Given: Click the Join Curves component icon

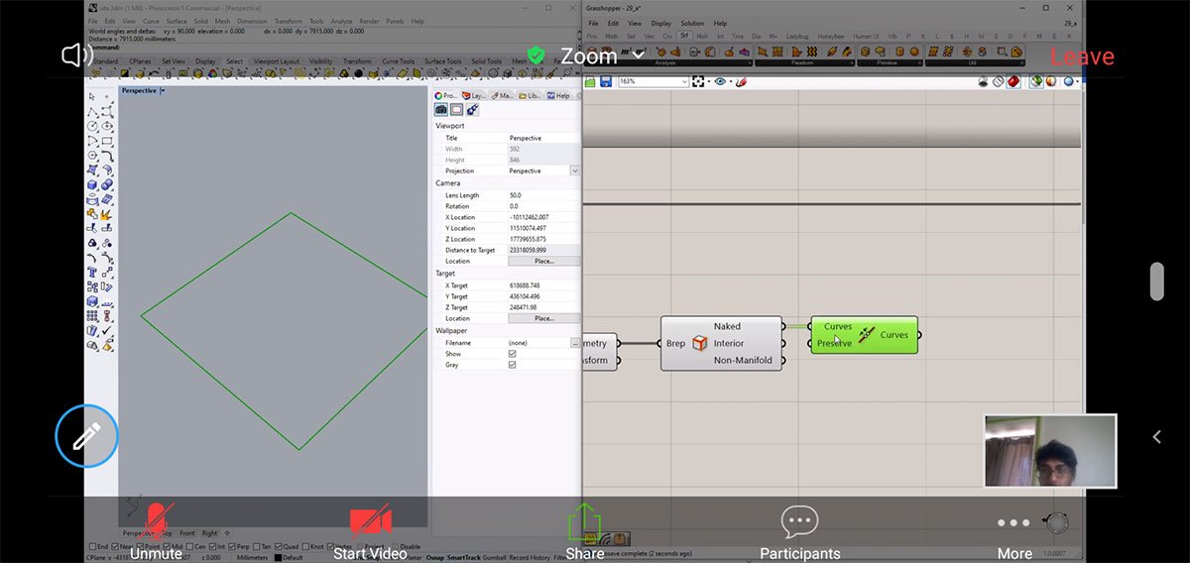Looking at the screenshot, I should [x=867, y=335].
